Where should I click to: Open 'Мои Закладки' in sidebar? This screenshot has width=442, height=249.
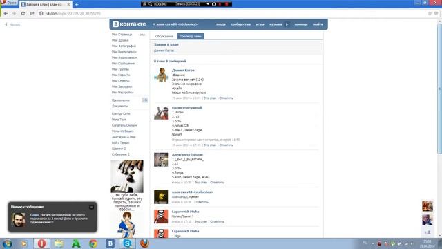(122, 86)
